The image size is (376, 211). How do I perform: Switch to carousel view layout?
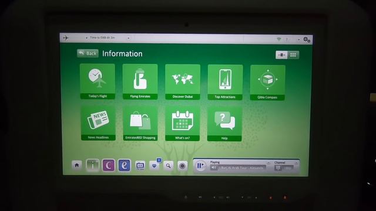click(281, 55)
